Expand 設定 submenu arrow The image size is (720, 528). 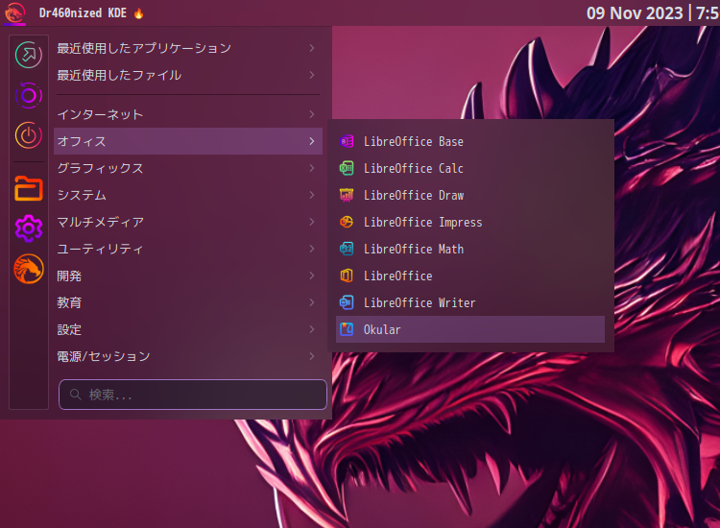(x=312, y=329)
